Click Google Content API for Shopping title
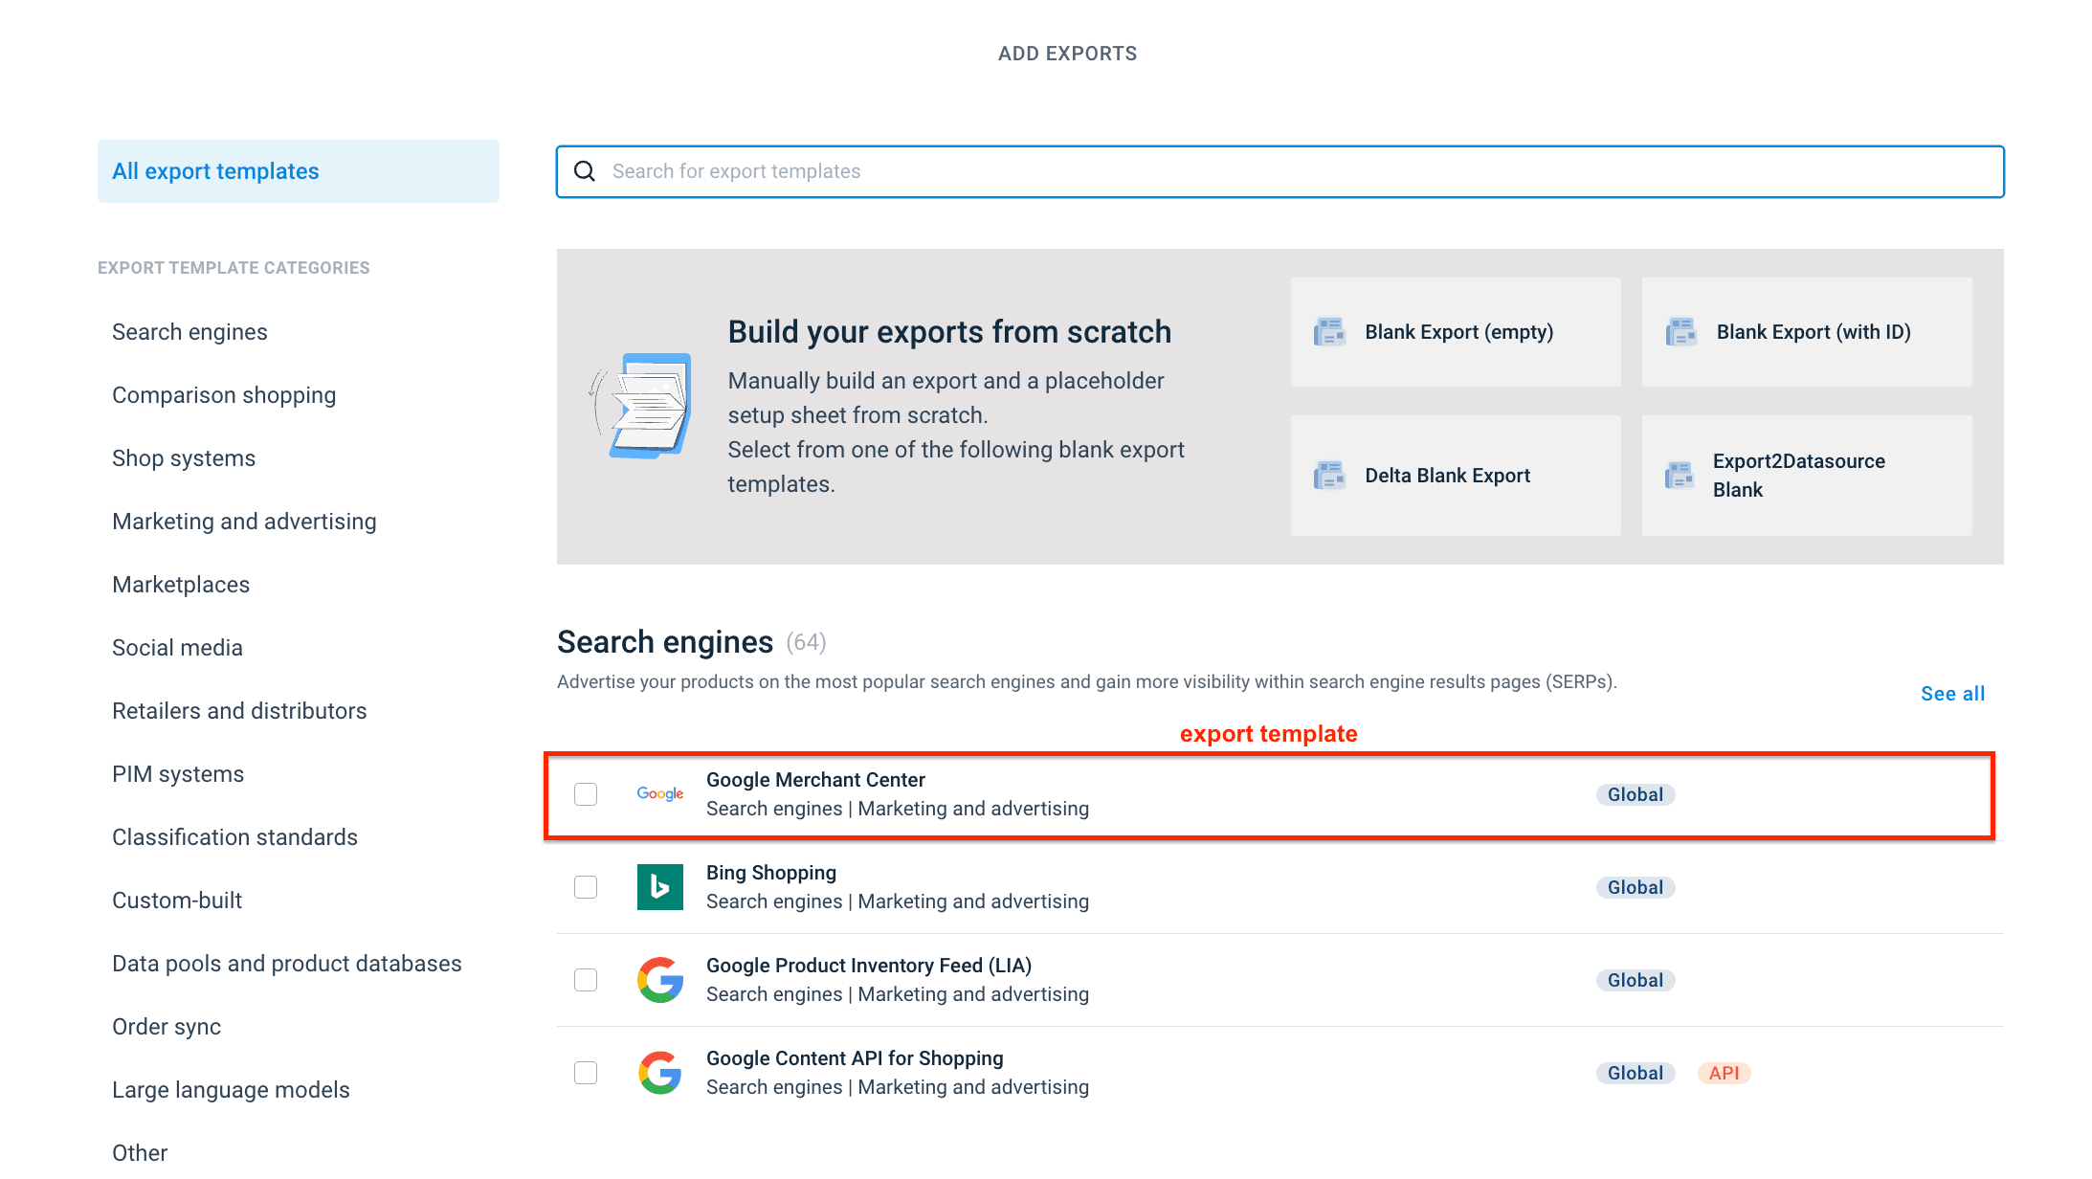The image size is (2092, 1179). 855,1058
